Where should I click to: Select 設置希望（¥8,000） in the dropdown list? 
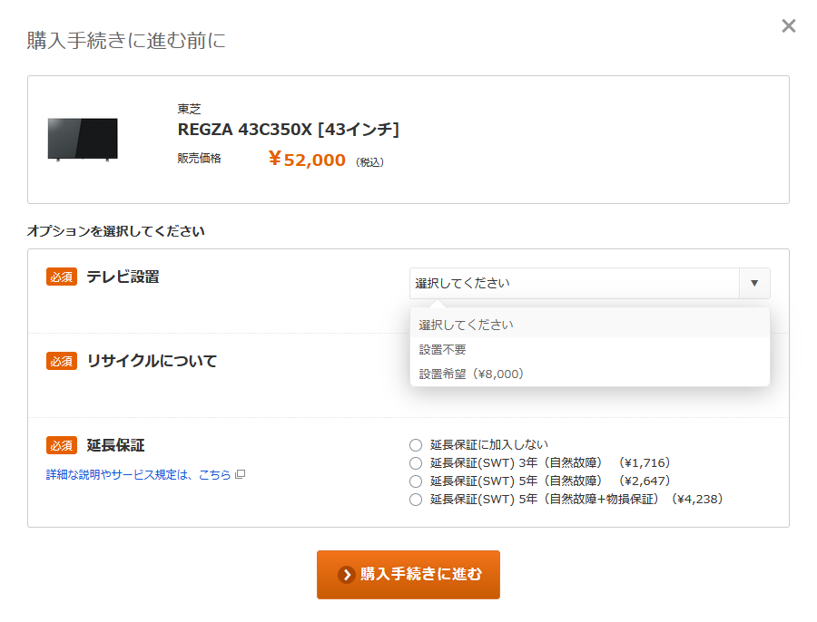471,374
